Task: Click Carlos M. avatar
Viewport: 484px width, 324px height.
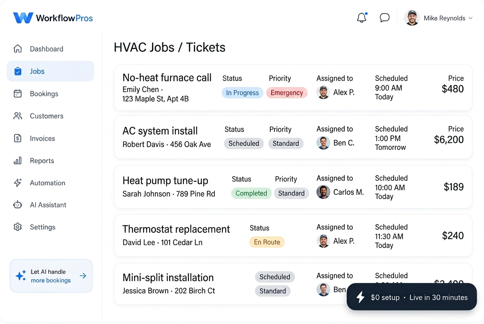Action: coord(323,192)
